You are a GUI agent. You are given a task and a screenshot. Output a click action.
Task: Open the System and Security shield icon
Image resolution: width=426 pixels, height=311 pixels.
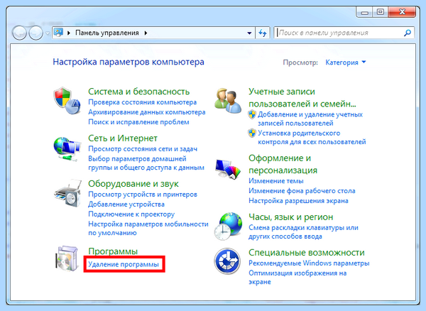[x=67, y=101]
